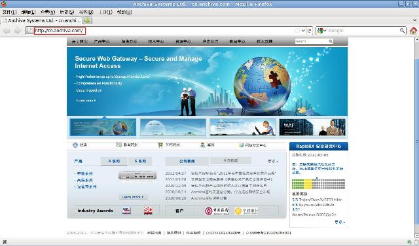Click the reload page icon in address bar
This screenshot has width=419, height=246.
(x=309, y=31)
